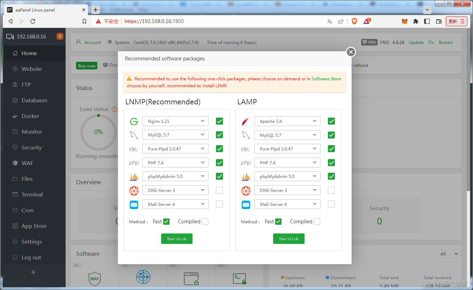Click the browser address bar URL
The height and width of the screenshot is (290, 473).
click(154, 21)
